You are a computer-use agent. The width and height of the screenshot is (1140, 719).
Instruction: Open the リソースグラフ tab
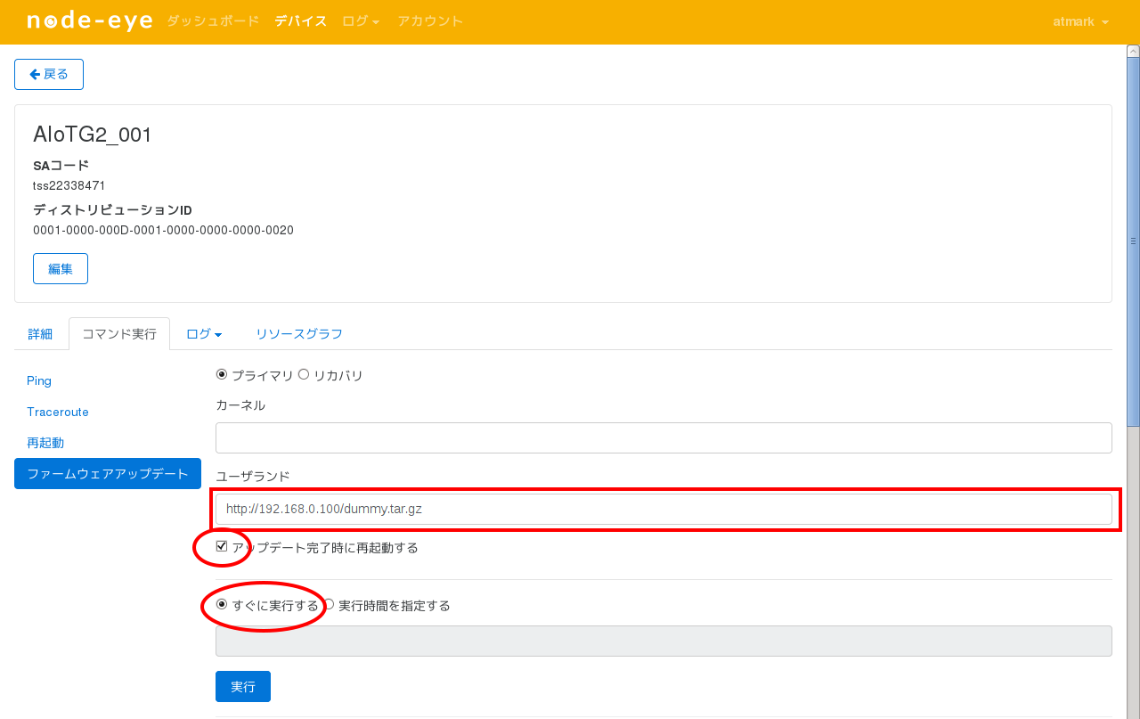pos(299,334)
